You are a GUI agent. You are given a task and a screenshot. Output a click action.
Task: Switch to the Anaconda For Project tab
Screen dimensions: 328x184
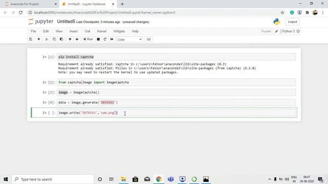(29, 4)
